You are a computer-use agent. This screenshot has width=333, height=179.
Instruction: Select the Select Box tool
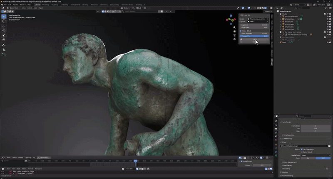click(x=4, y=16)
